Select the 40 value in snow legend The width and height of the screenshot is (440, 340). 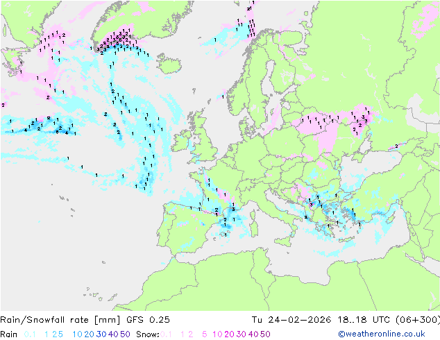(x=253, y=334)
